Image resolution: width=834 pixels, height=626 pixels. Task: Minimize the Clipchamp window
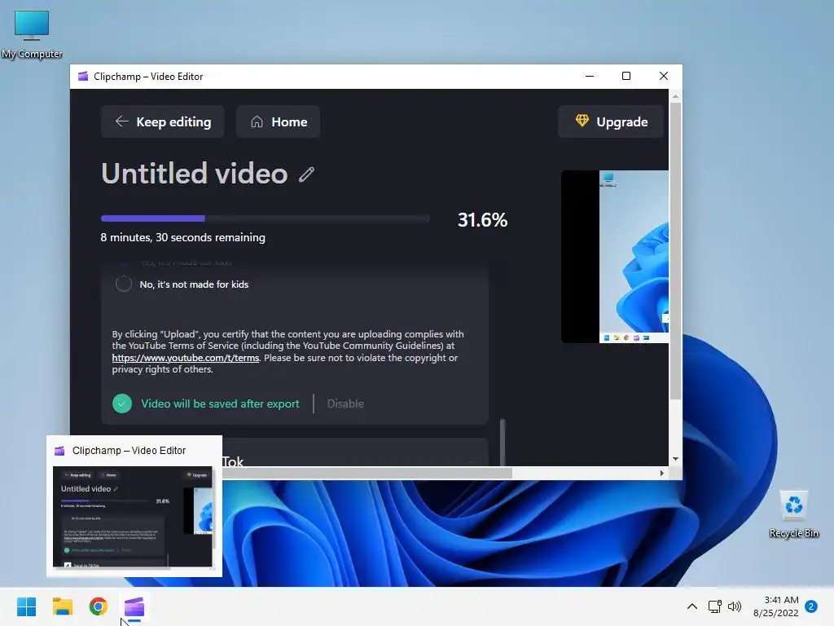590,76
